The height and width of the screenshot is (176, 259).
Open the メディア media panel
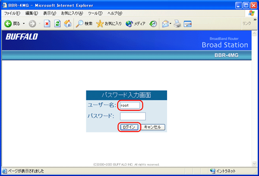(136, 24)
